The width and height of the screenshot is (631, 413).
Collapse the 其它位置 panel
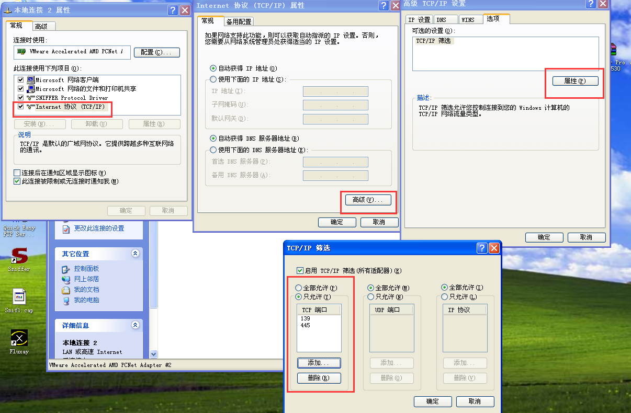coord(135,253)
